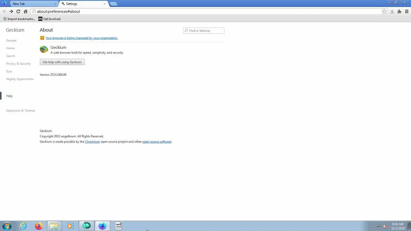This screenshot has width=411, height=231.
Task: Switch to Firefox Nightly taskbar app
Action: pyautogui.click(x=102, y=226)
